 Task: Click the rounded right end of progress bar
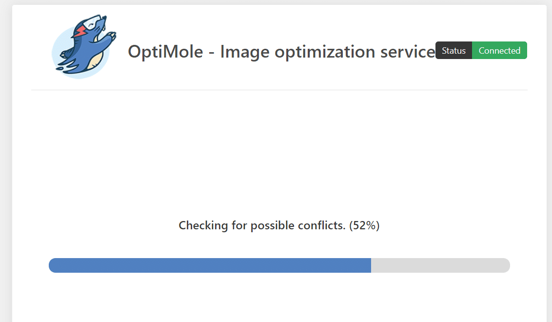tap(506, 265)
